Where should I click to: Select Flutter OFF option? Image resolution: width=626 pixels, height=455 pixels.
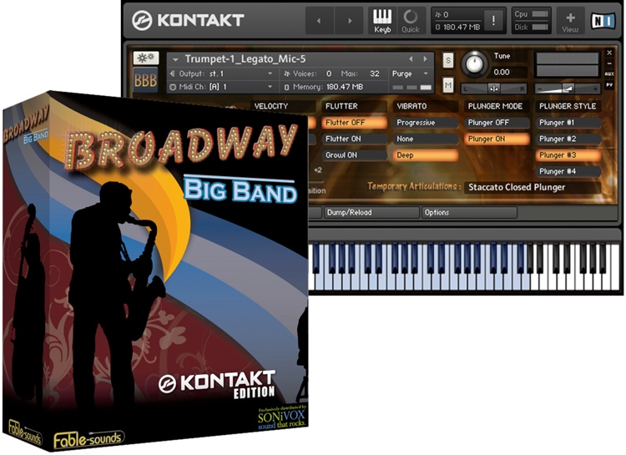click(x=355, y=123)
